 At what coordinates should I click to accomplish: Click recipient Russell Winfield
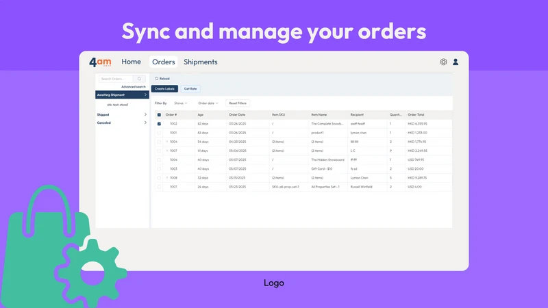(362, 187)
